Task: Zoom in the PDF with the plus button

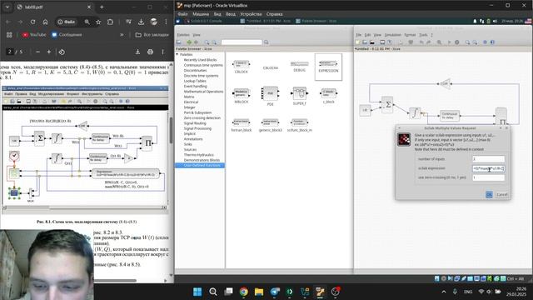Action: pyautogui.click(x=48, y=52)
